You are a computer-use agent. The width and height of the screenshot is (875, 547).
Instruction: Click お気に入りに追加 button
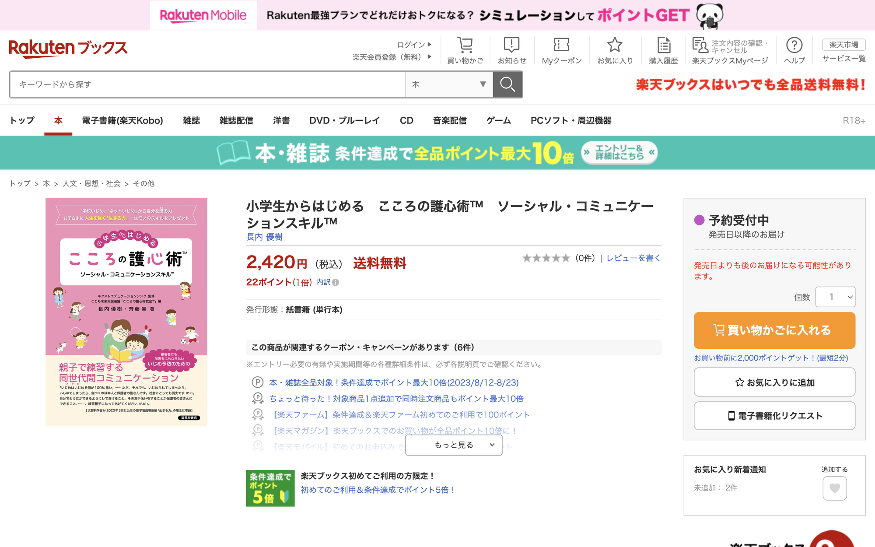pos(774,382)
